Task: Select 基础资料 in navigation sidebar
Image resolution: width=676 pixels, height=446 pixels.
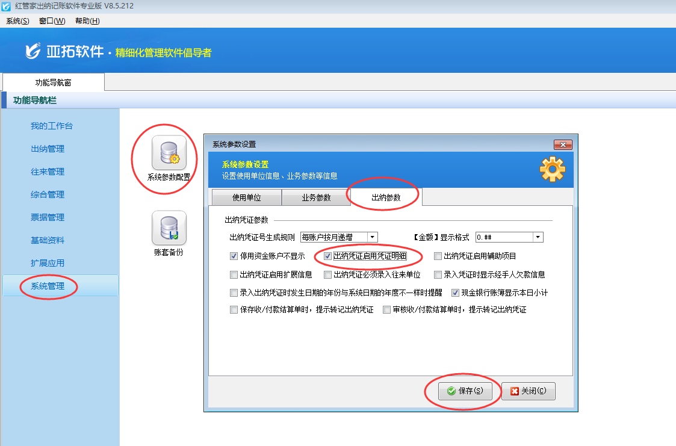Action: point(48,240)
